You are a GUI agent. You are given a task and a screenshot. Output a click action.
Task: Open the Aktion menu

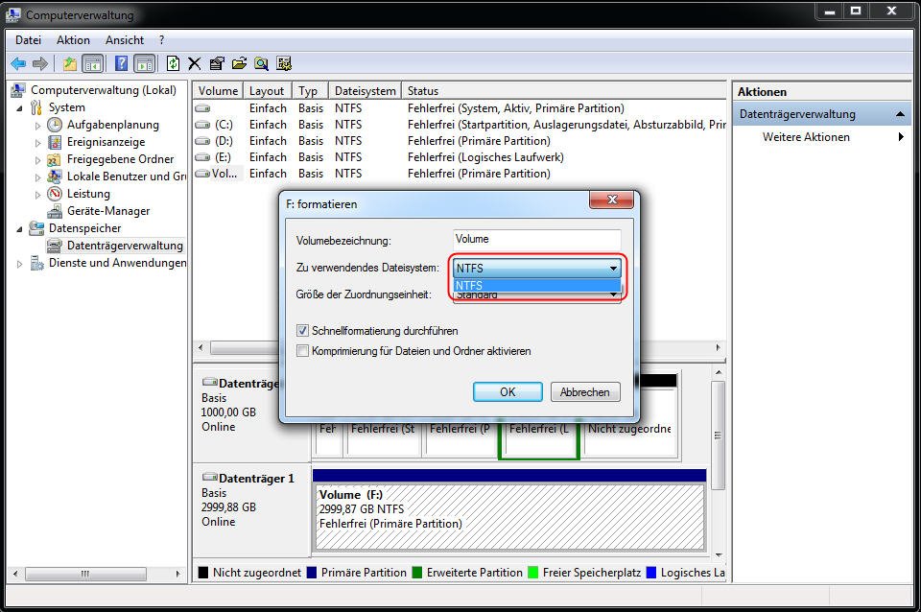pyautogui.click(x=73, y=40)
